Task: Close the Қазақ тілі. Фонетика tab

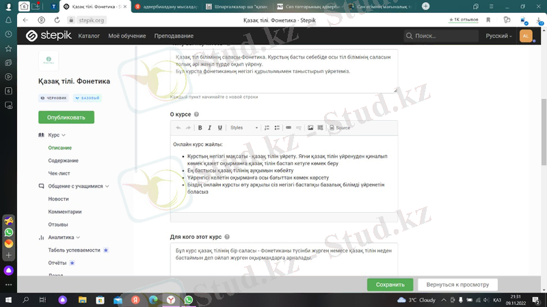Action: coord(125,7)
